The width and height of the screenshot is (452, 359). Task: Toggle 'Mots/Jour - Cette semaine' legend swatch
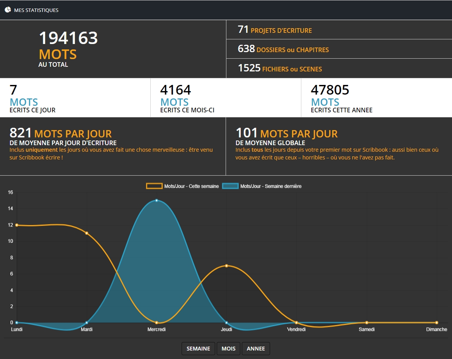pyautogui.click(x=154, y=186)
